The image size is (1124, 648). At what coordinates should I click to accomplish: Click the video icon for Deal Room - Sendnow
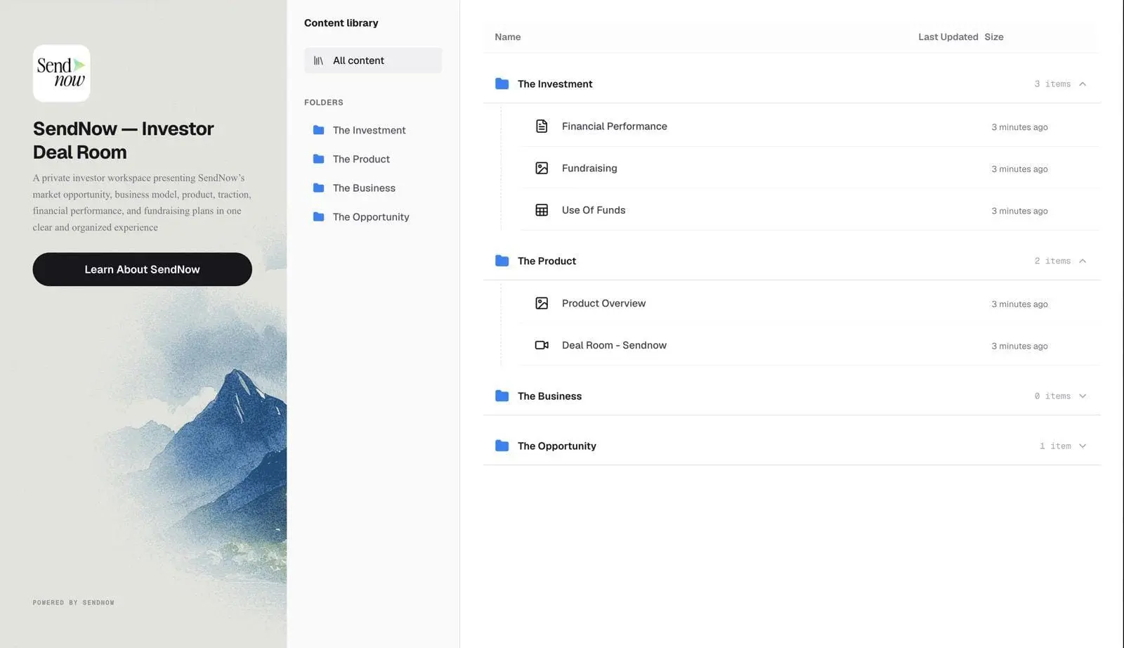click(x=542, y=345)
